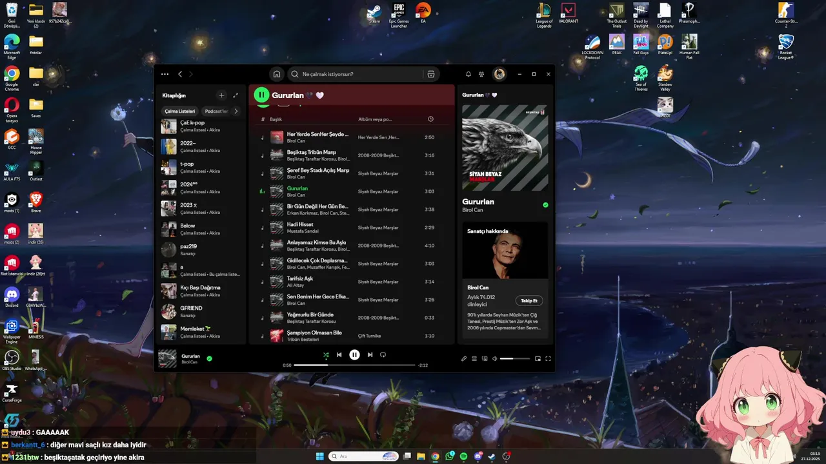The image size is (826, 464).
Task: Select the OBS Studio desktop icon
Action: [12, 361]
